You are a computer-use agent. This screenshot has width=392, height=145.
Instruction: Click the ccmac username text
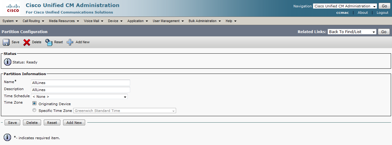(343, 13)
